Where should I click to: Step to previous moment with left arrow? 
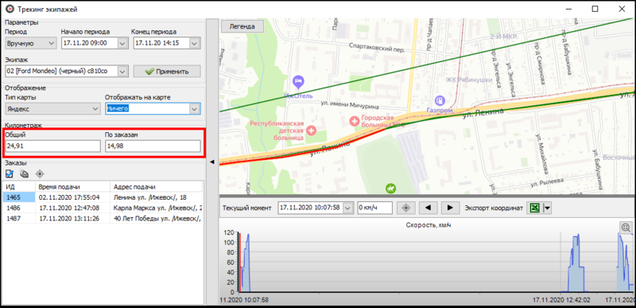tap(428, 208)
